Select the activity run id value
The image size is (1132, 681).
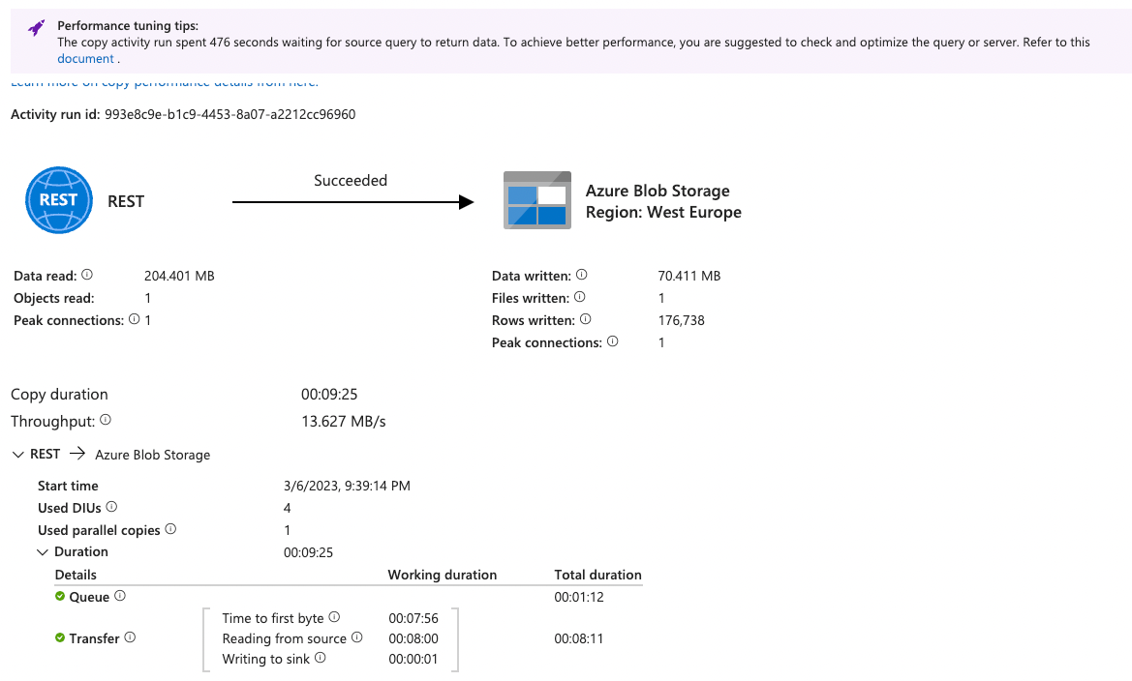click(x=229, y=114)
